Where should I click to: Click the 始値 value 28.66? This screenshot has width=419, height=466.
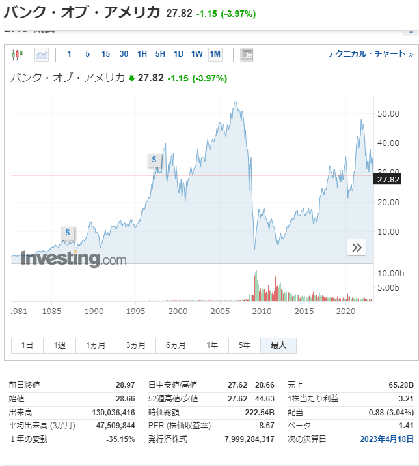(125, 399)
